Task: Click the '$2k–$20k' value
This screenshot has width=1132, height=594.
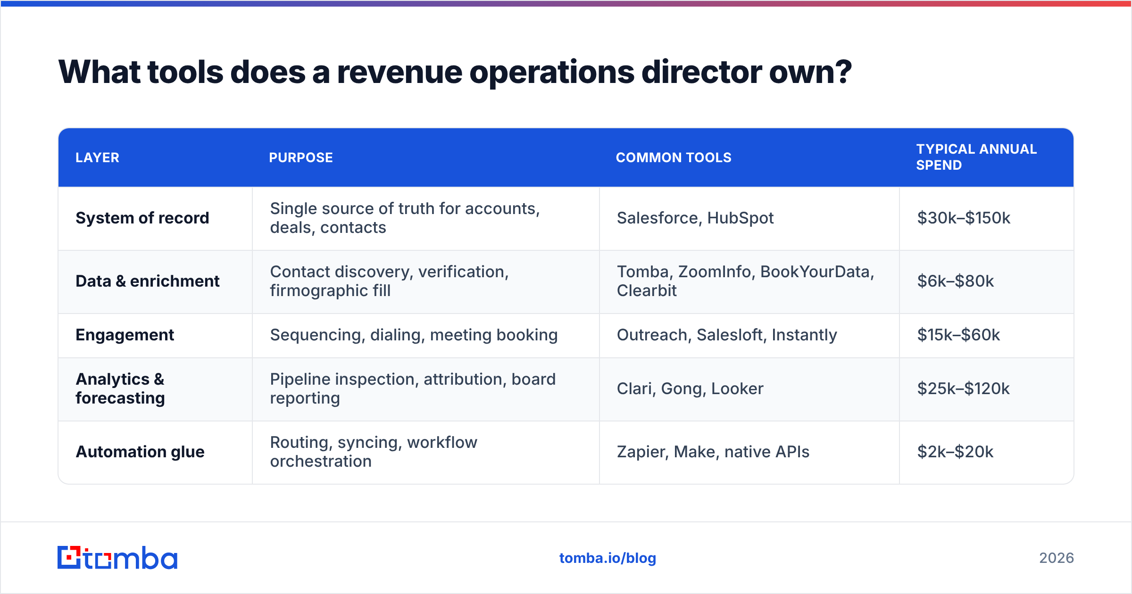Action: 955,452
